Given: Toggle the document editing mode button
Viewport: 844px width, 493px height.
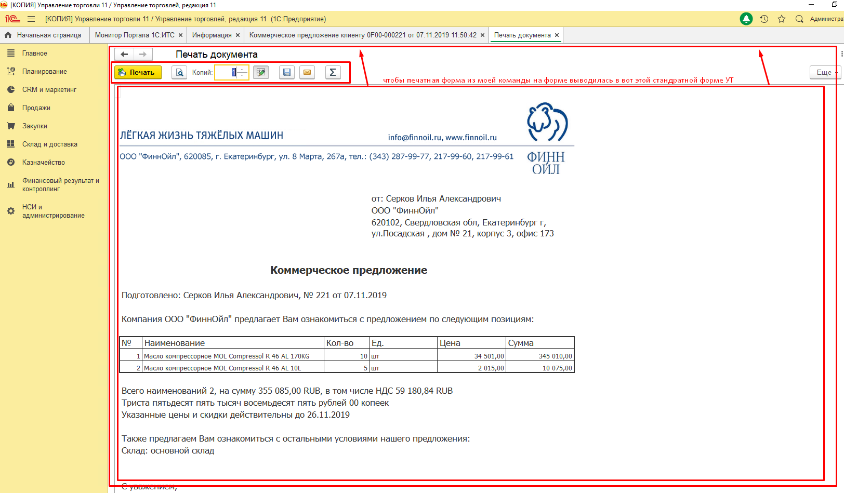Looking at the screenshot, I should (261, 72).
